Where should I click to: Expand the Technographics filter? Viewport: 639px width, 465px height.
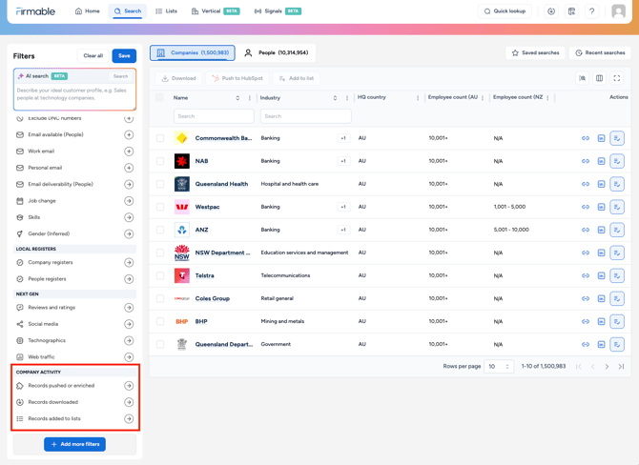click(129, 340)
